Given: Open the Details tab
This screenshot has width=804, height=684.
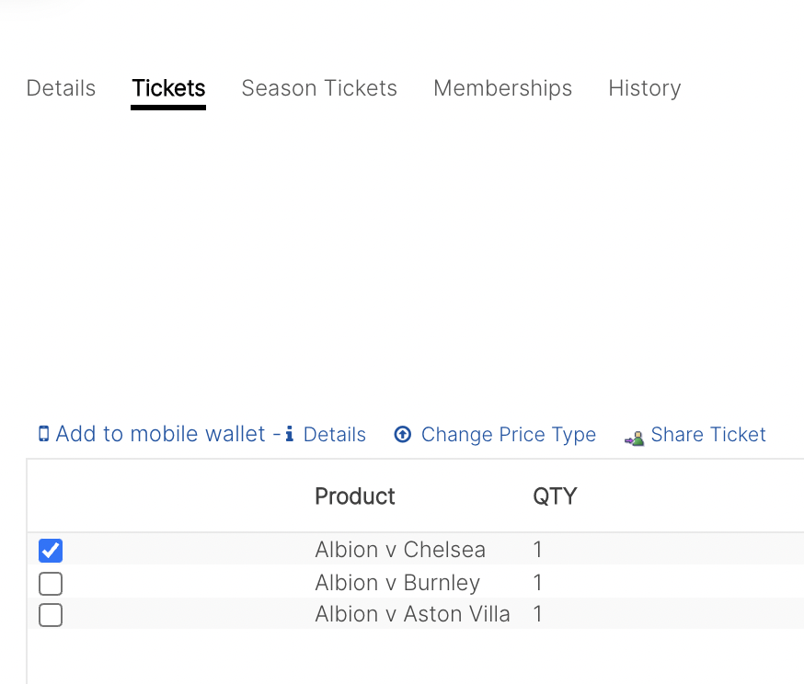Looking at the screenshot, I should (61, 88).
